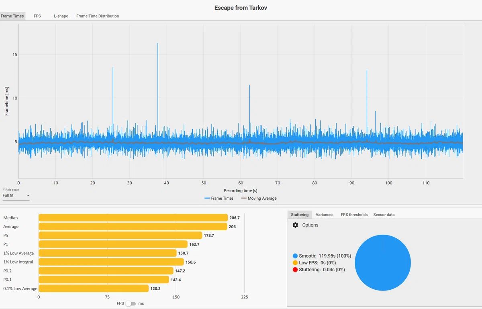Click the P0.1 bar showing 142.4
Screen dimensions: 482x309
[x=104, y=280]
